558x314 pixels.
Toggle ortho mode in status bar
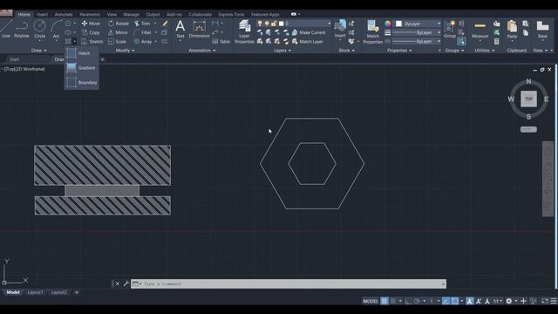point(408,301)
